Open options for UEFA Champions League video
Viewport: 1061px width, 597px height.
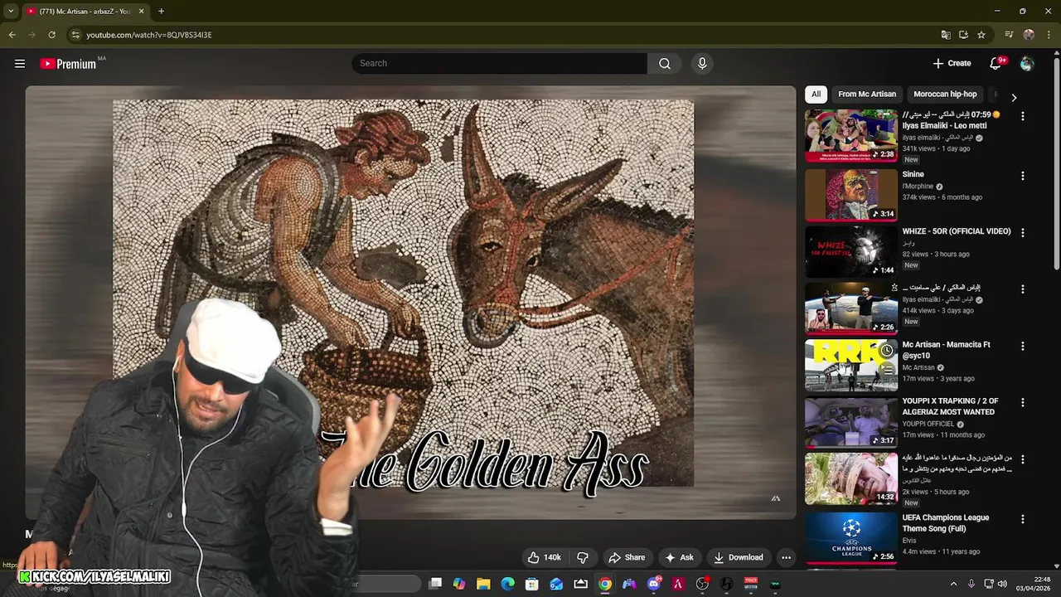point(1023,519)
